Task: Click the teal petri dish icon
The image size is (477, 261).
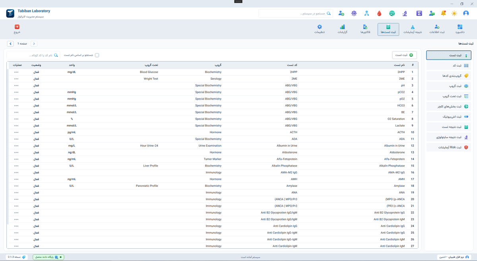Action: tap(392, 13)
